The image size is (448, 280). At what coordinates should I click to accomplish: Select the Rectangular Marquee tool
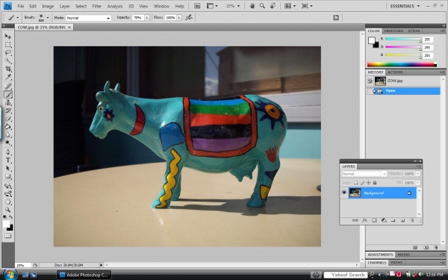point(8,45)
